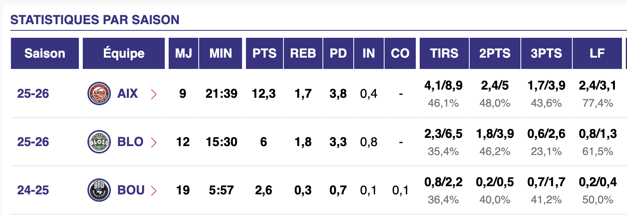Click the LF column header
627x215 pixels.
(597, 53)
